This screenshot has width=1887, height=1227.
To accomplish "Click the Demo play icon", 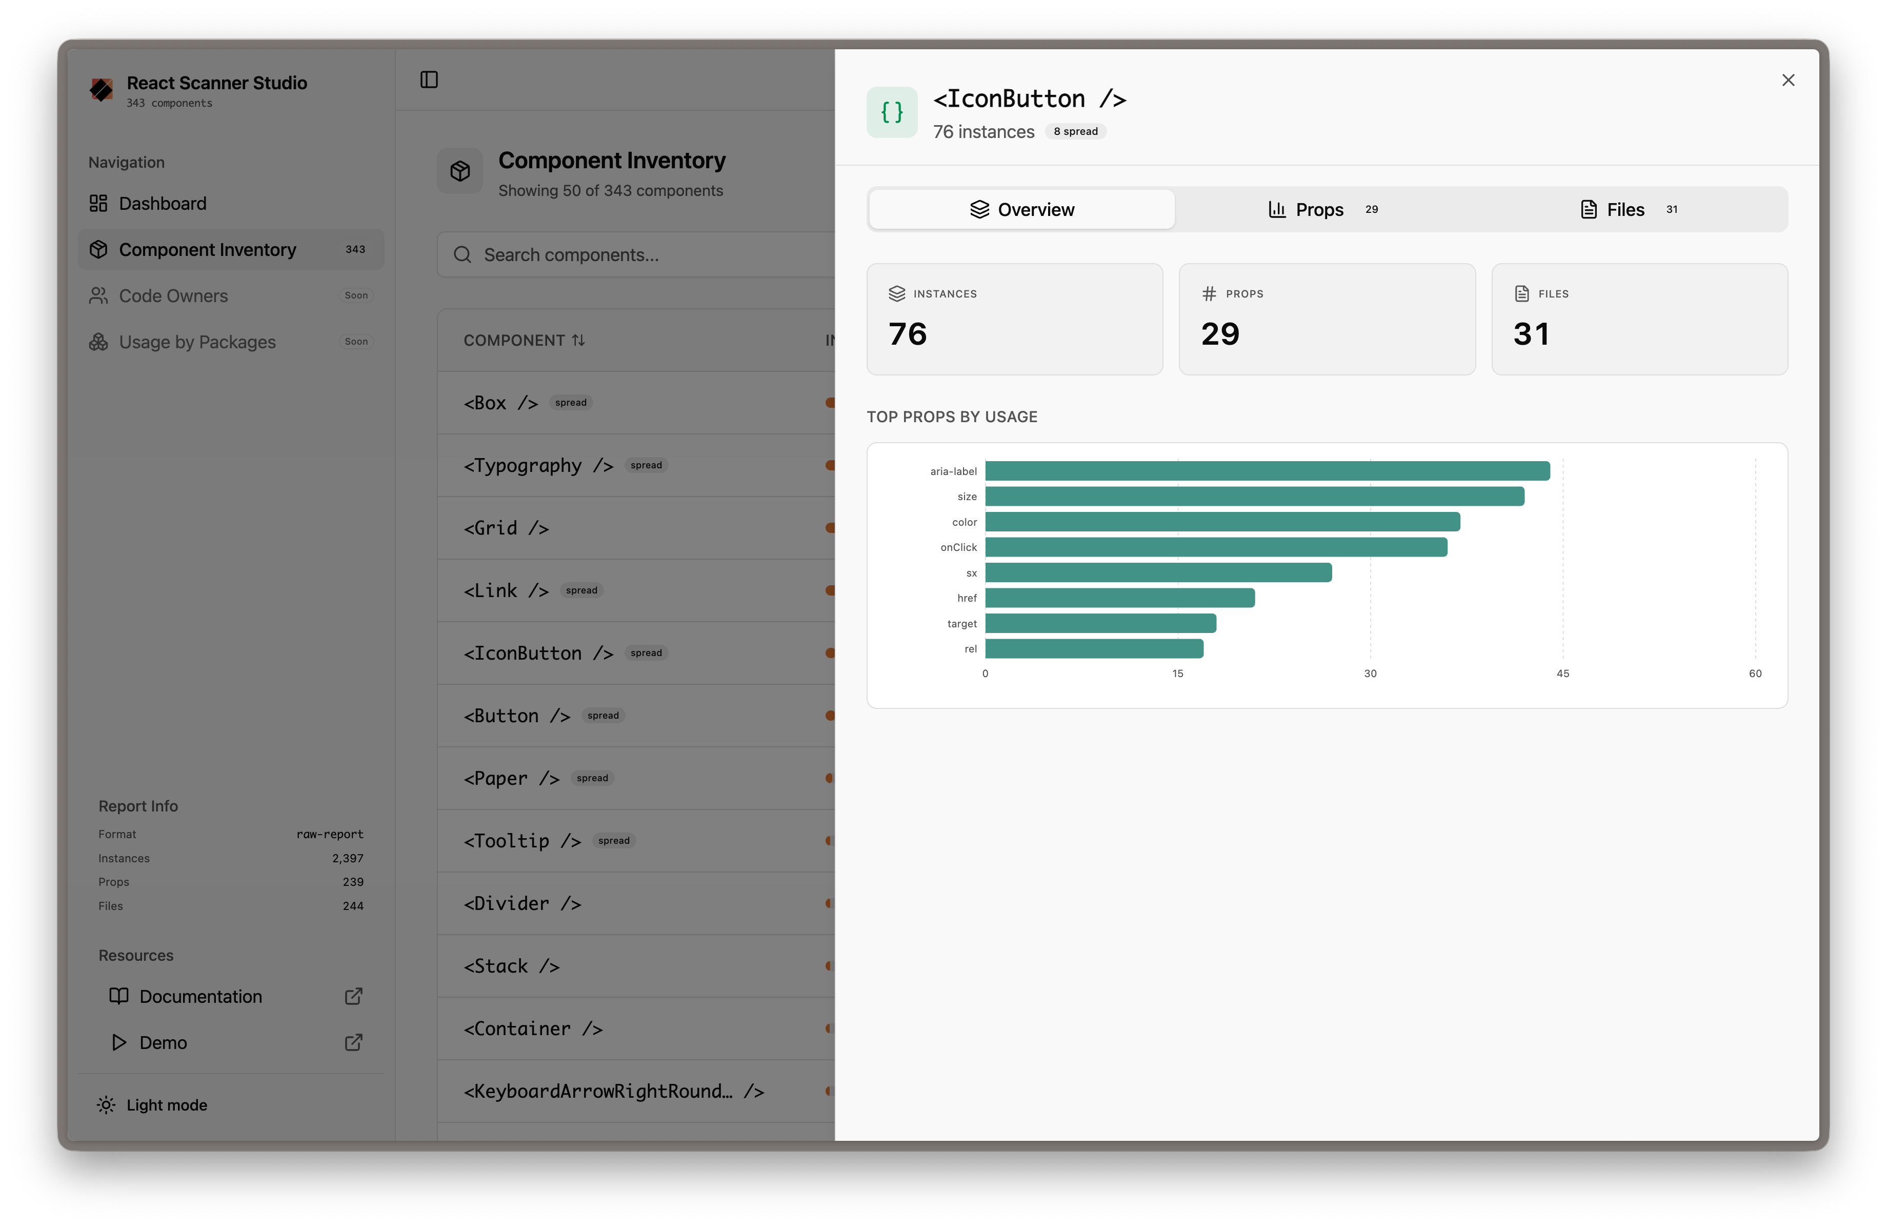I will coord(119,1042).
